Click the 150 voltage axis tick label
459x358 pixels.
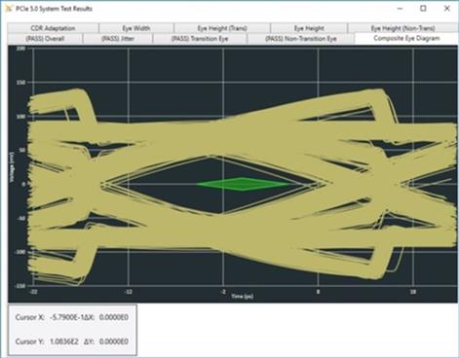(20, 83)
